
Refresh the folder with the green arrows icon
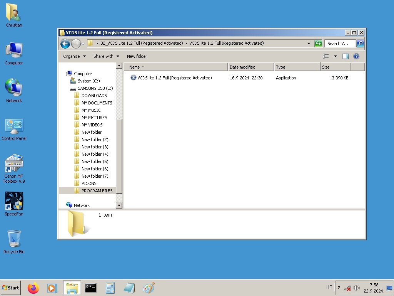point(318,43)
